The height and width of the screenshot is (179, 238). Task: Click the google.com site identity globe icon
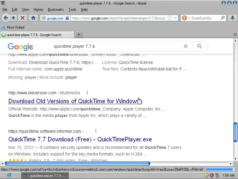[x=44, y=18]
